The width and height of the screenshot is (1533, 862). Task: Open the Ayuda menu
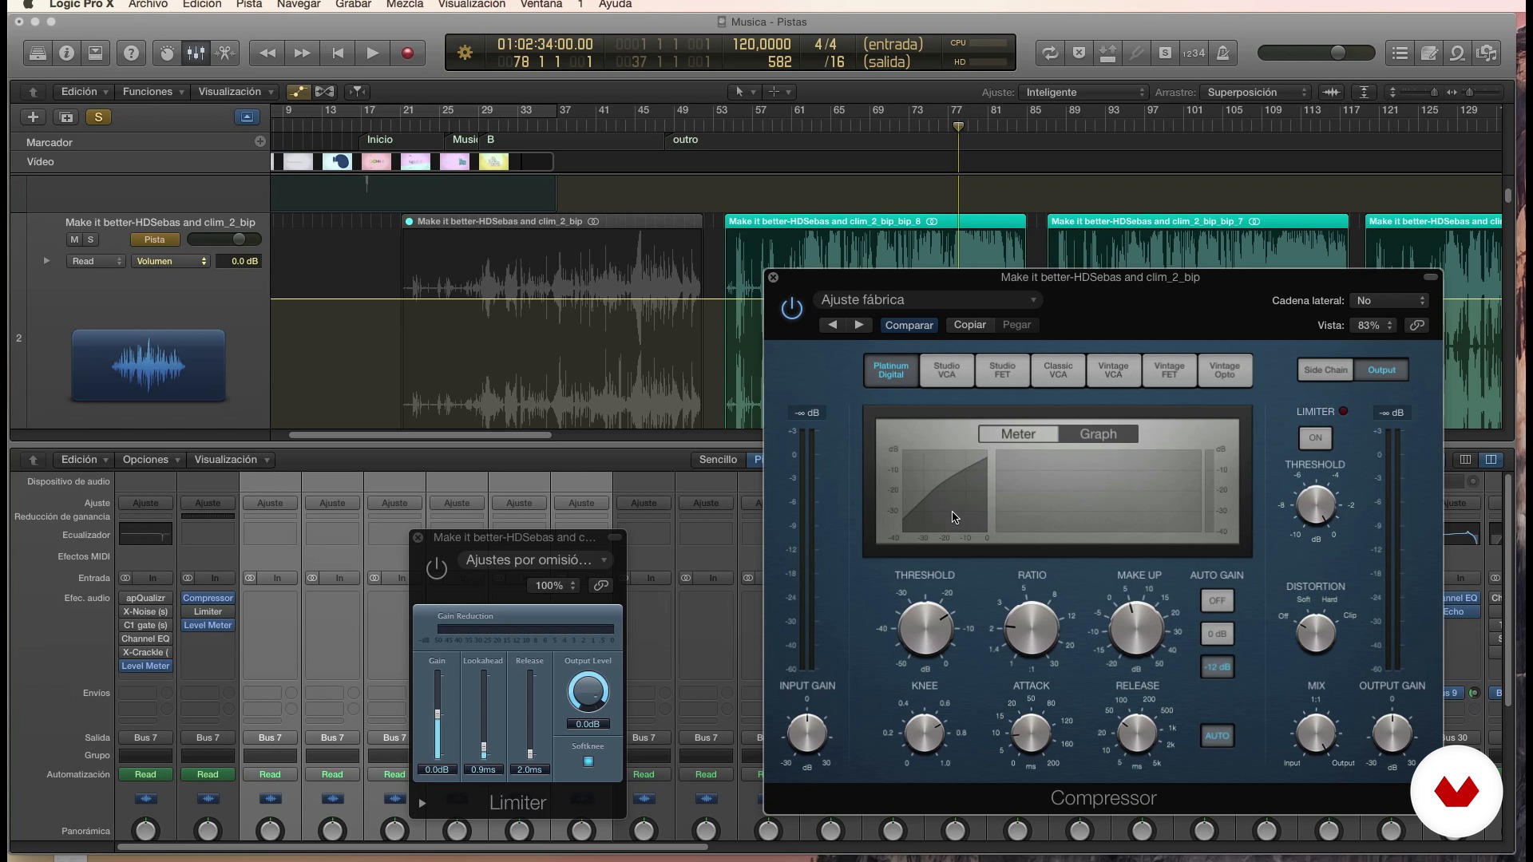point(615,4)
